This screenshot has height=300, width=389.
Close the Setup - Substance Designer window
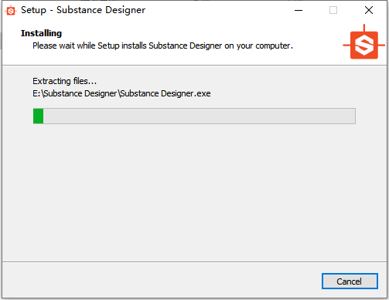tap(369, 10)
